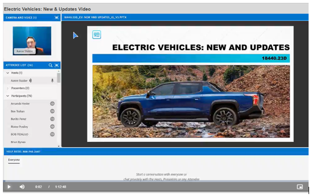Mute the video volume speaker icon

(22, 187)
